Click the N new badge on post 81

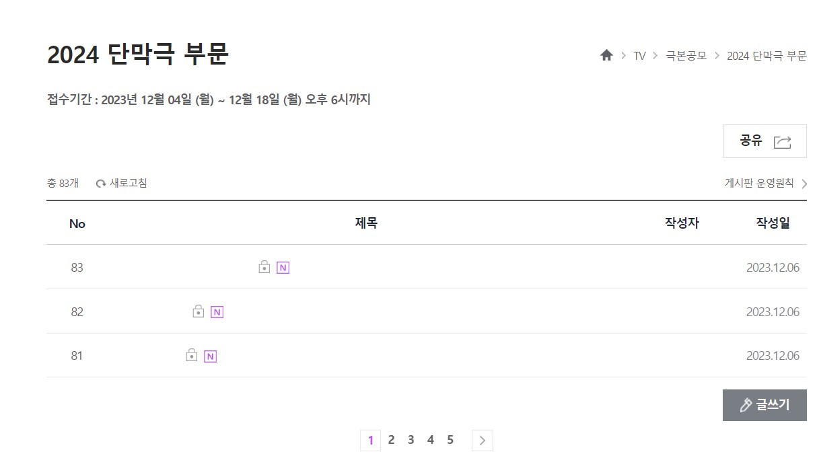pyautogui.click(x=210, y=356)
